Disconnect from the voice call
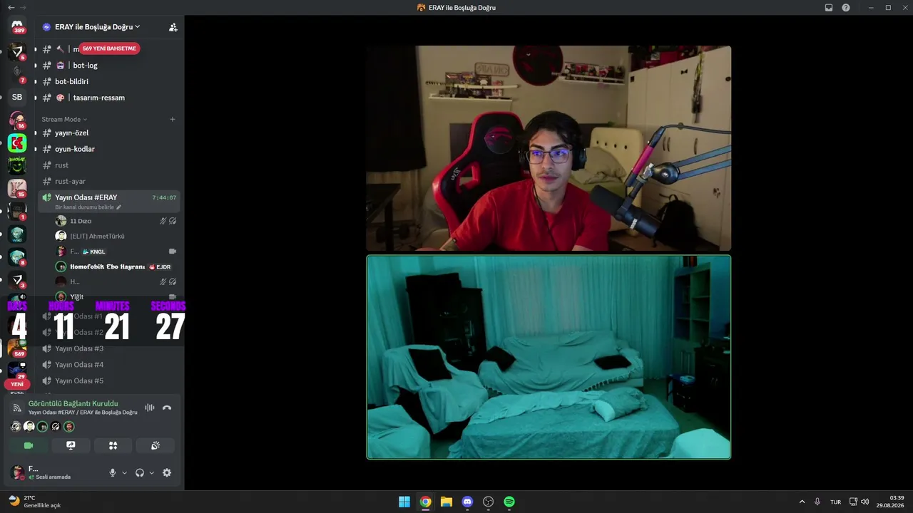 pyautogui.click(x=167, y=408)
